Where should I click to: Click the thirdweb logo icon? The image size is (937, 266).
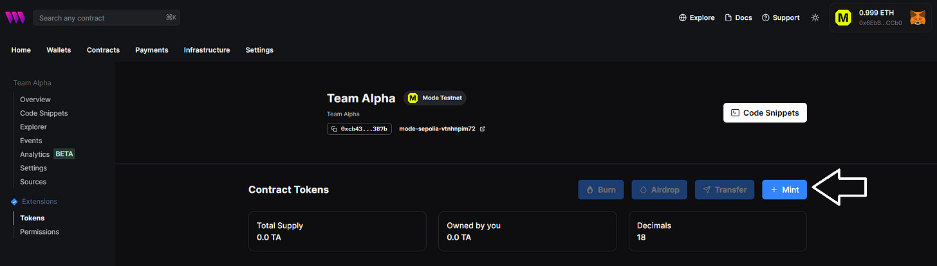point(15,18)
